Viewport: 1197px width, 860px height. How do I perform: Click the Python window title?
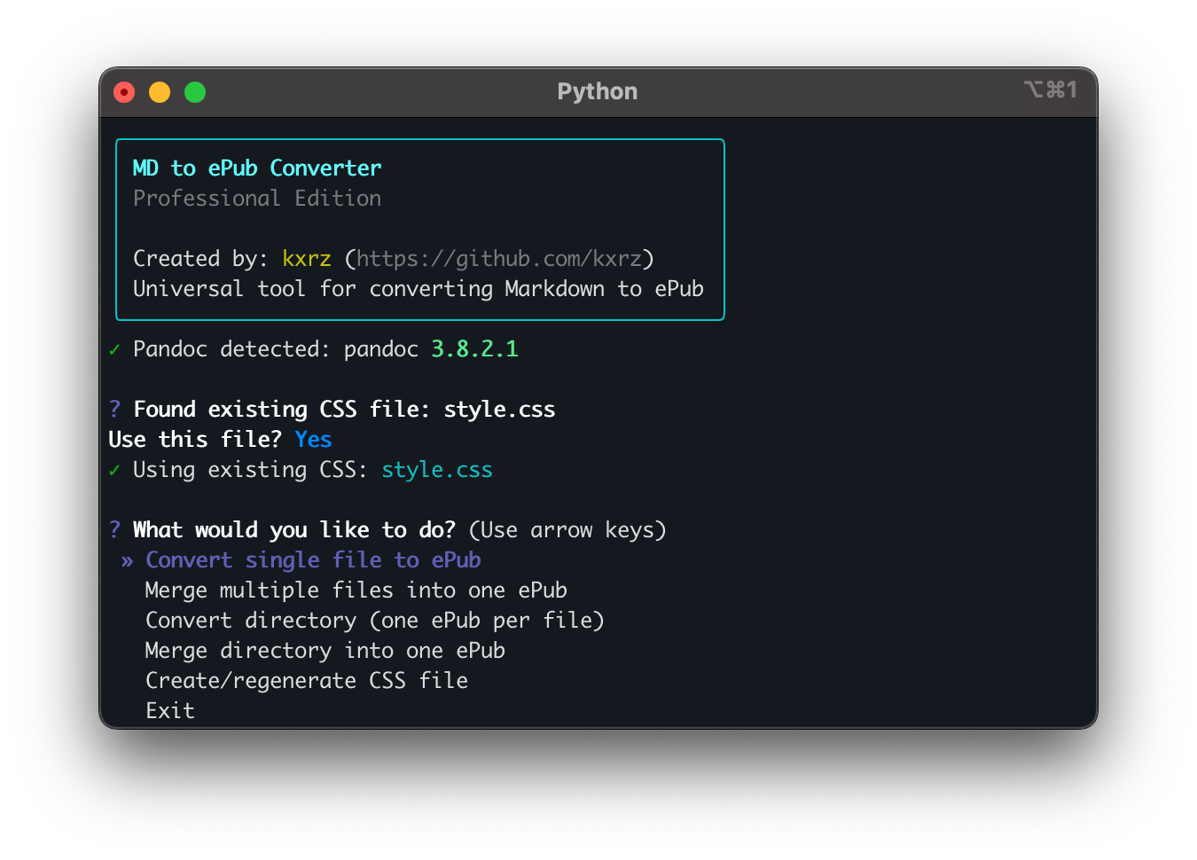click(597, 92)
